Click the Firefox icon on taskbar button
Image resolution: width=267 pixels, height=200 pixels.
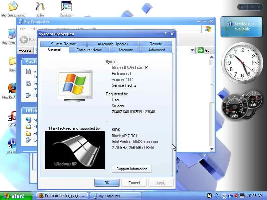41,196
